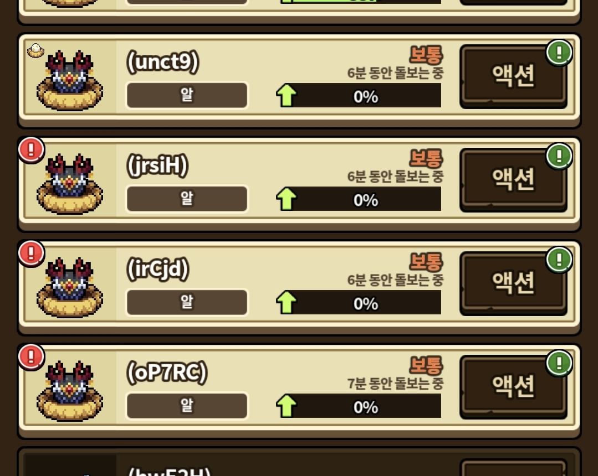Image resolution: width=598 pixels, height=476 pixels.
Task: Click the 보통 status label for oP7RC
Action: tap(426, 365)
